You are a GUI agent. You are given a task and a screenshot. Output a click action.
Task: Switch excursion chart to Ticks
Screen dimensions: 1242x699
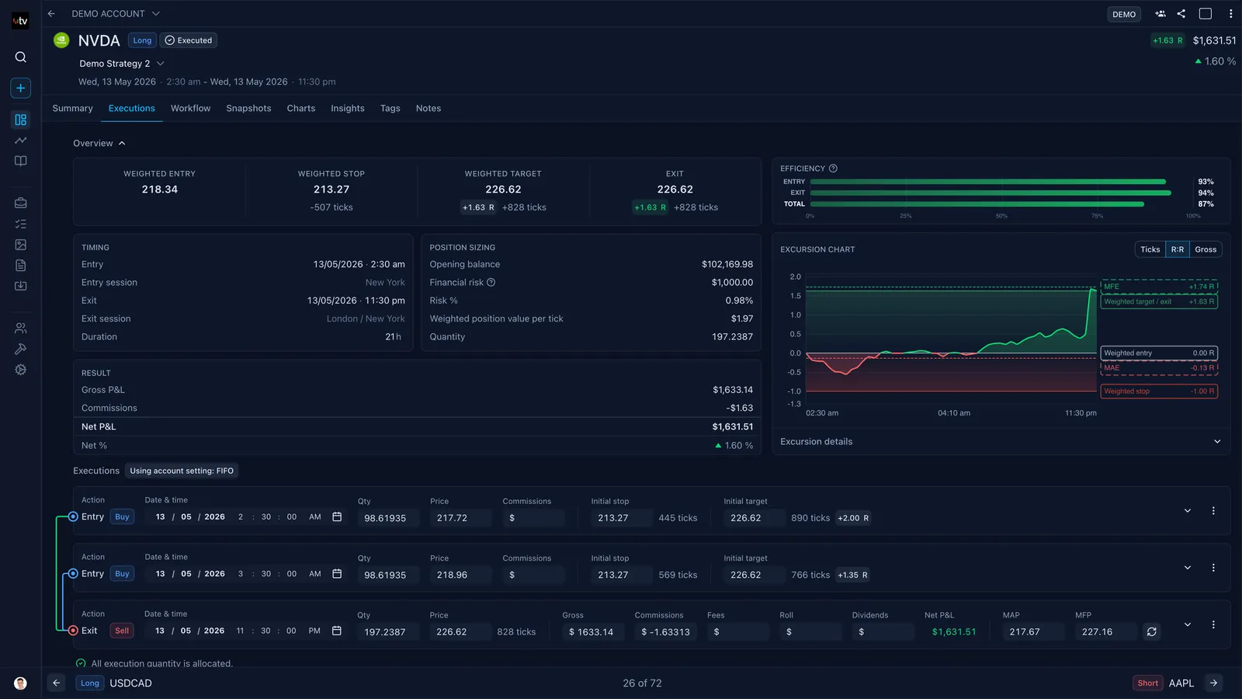[1150, 249]
